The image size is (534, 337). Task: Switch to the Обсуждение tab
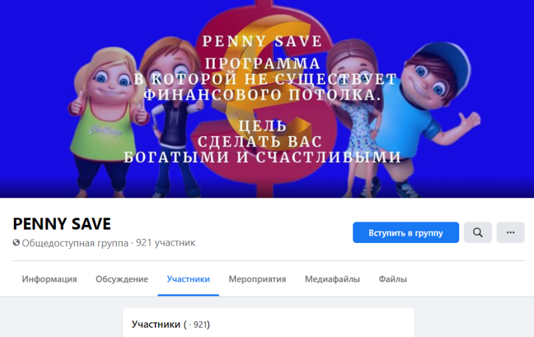point(121,279)
